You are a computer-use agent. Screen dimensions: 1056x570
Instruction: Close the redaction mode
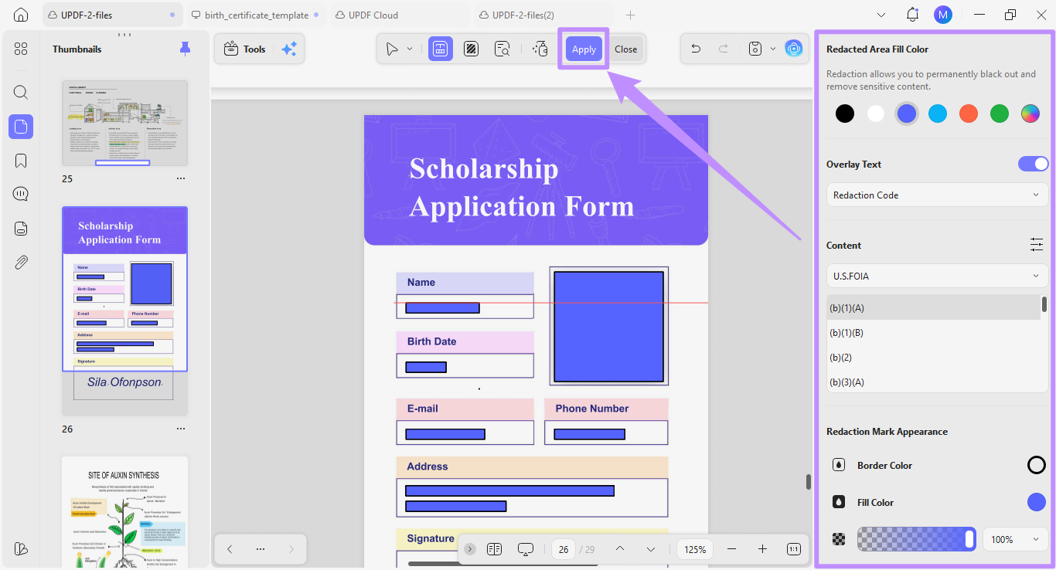tap(626, 49)
